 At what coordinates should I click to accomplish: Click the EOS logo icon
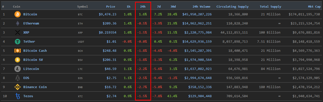click(x=17, y=78)
